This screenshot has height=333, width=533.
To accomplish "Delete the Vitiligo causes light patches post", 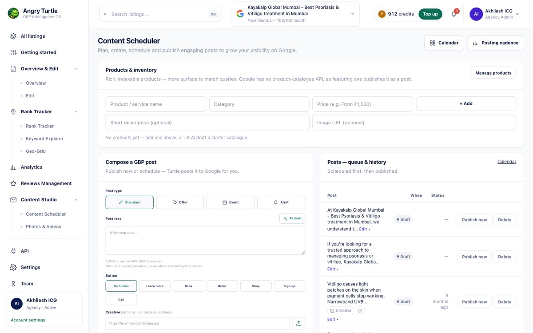I will (505, 302).
